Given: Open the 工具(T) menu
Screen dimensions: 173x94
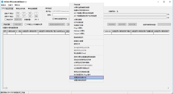Looking at the screenshot, I should tap(10, 5).
